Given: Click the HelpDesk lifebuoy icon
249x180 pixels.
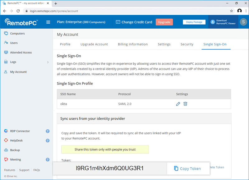Looking at the screenshot, I should click(6, 140).
